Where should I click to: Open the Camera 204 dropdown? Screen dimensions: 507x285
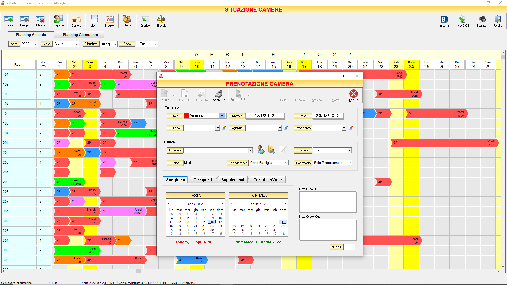coord(350,150)
